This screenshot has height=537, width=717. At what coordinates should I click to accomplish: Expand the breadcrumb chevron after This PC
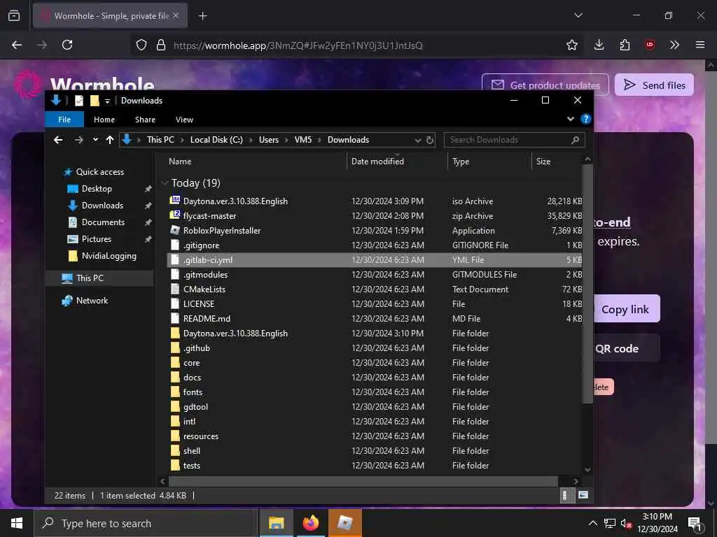click(183, 140)
